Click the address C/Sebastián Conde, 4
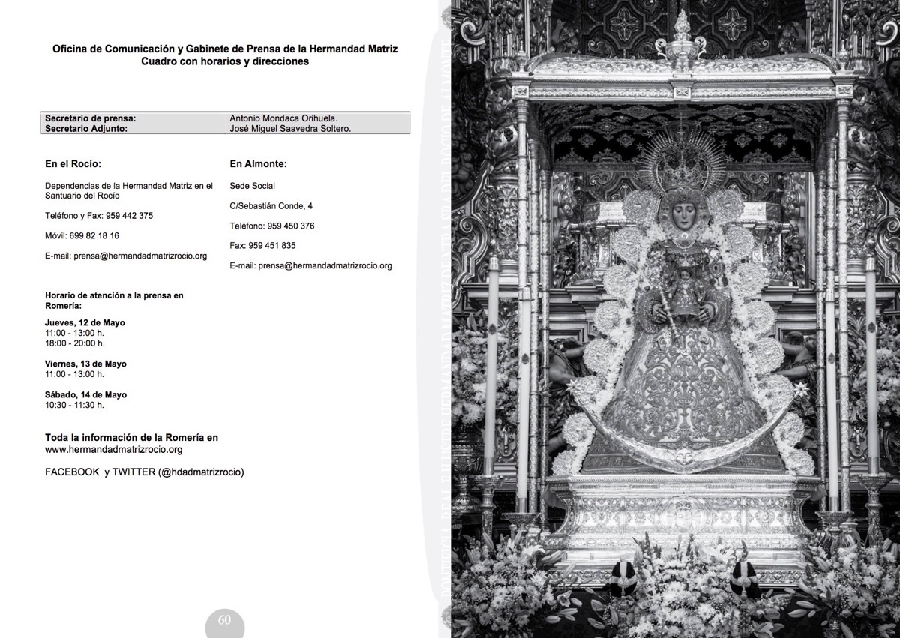 pyautogui.click(x=271, y=205)
